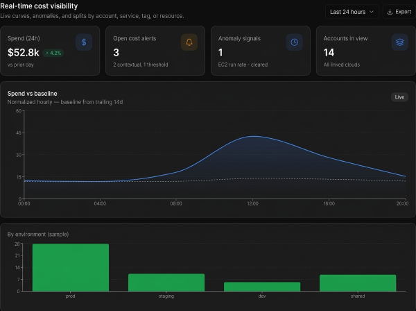Click the "Spend vs baseline" chart title
Image resolution: width=416 pixels, height=311 pixels.
(x=32, y=93)
